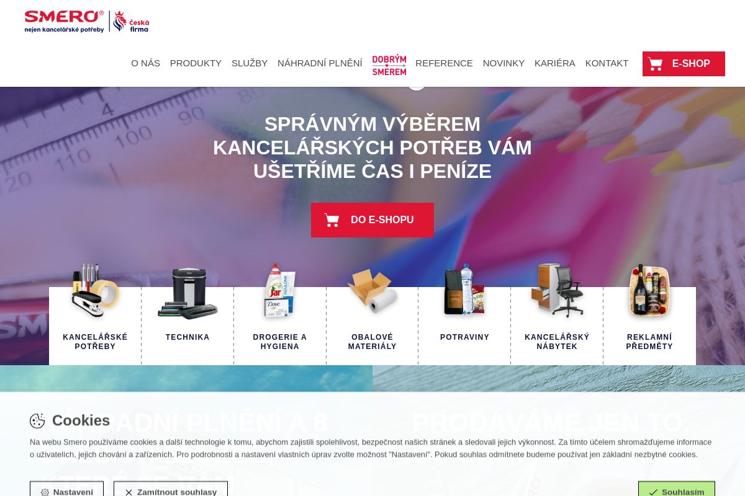Open the Potraviny category icon
Viewport: 745px width, 496px height.
[x=464, y=290]
